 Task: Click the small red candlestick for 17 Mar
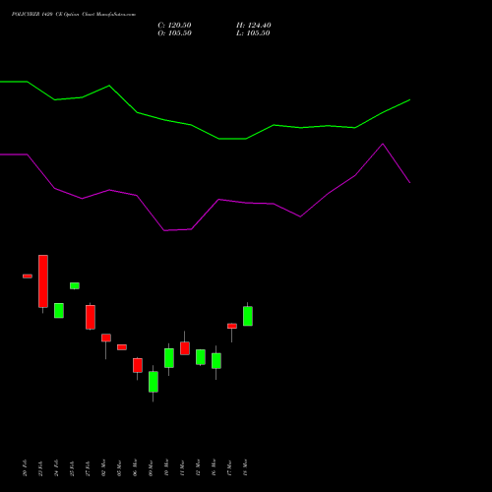[x=232, y=326]
